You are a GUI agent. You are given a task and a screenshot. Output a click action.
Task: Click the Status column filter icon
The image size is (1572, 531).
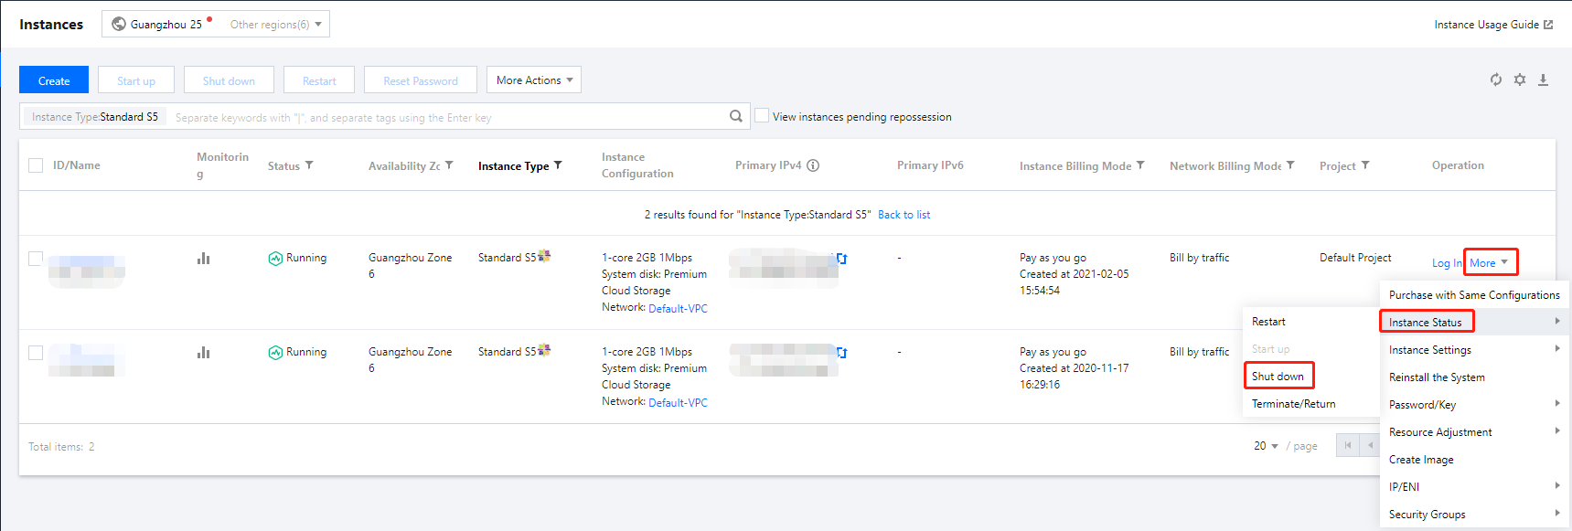(x=309, y=165)
